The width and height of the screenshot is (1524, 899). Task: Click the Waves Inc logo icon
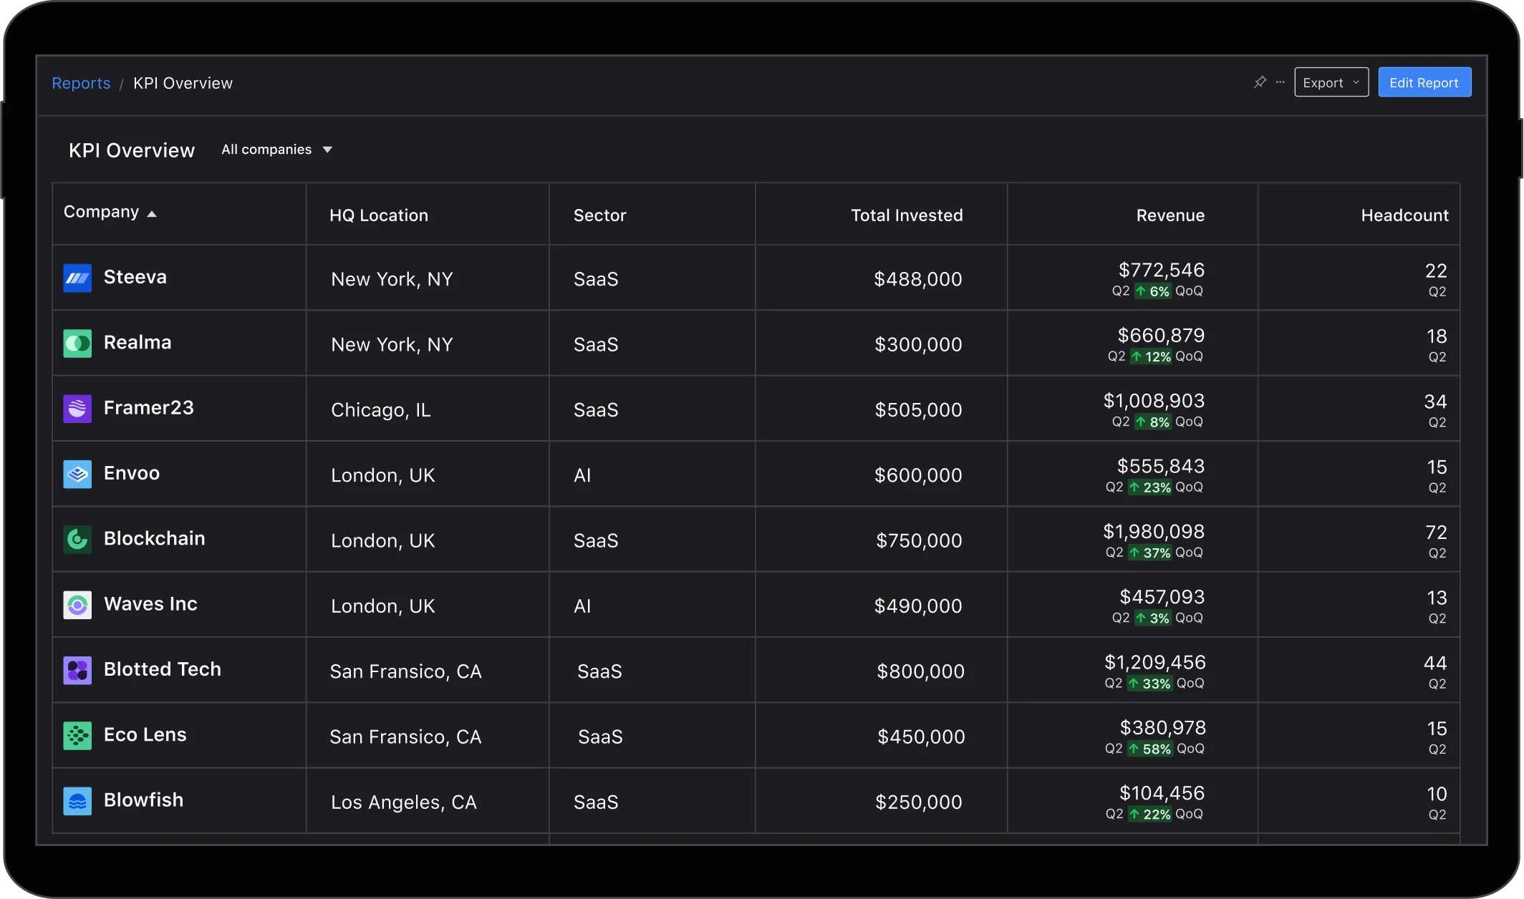pyautogui.click(x=77, y=605)
